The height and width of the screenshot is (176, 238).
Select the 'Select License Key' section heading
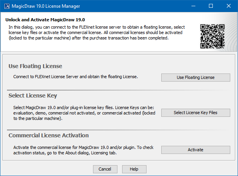click(x=33, y=96)
